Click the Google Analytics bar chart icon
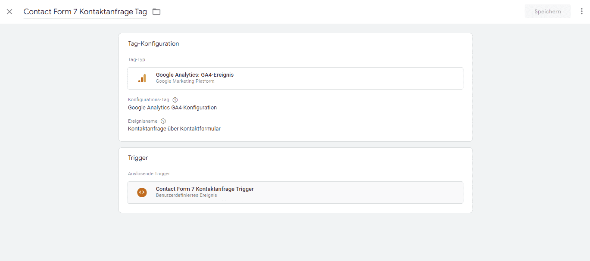This screenshot has width=590, height=261. coord(142,78)
